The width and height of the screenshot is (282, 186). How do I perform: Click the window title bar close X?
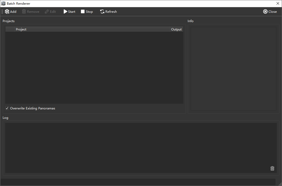pyautogui.click(x=278, y=3)
